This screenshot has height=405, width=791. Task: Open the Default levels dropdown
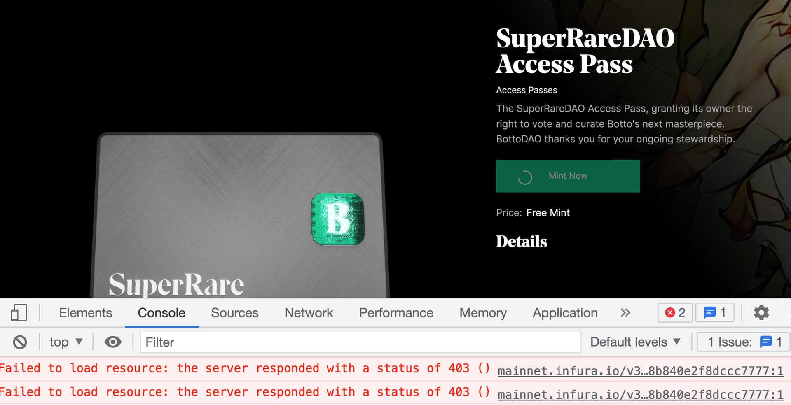pyautogui.click(x=635, y=342)
